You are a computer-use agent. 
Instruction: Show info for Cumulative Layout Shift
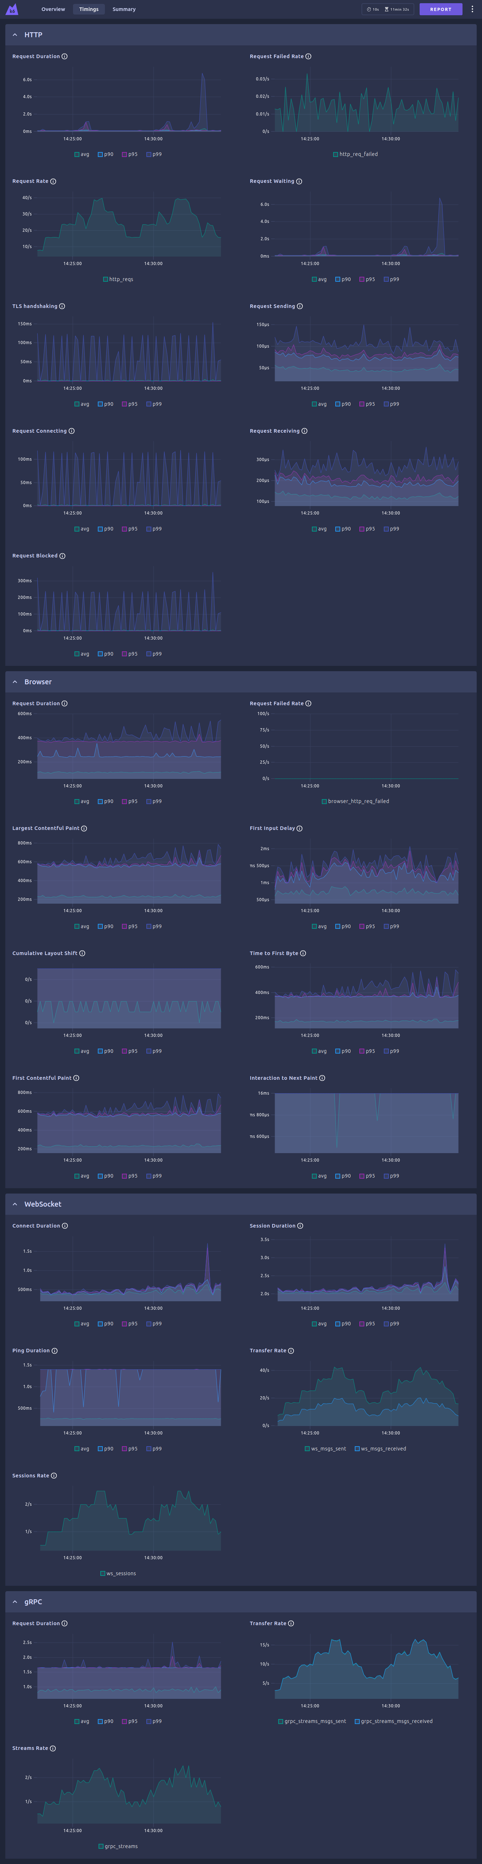click(82, 954)
